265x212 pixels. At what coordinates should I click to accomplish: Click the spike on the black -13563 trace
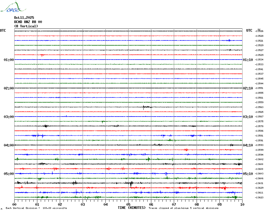144,107
